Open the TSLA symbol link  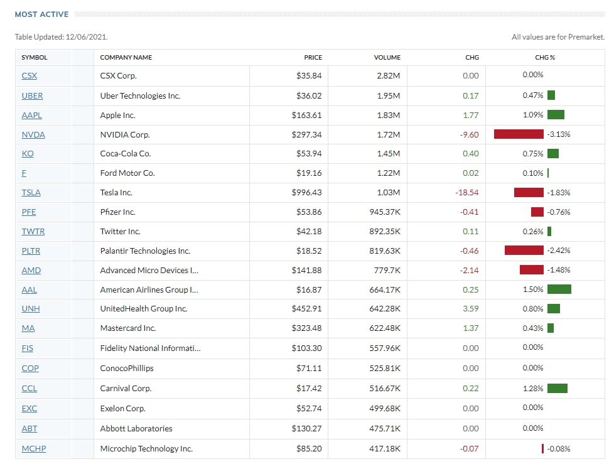click(31, 193)
